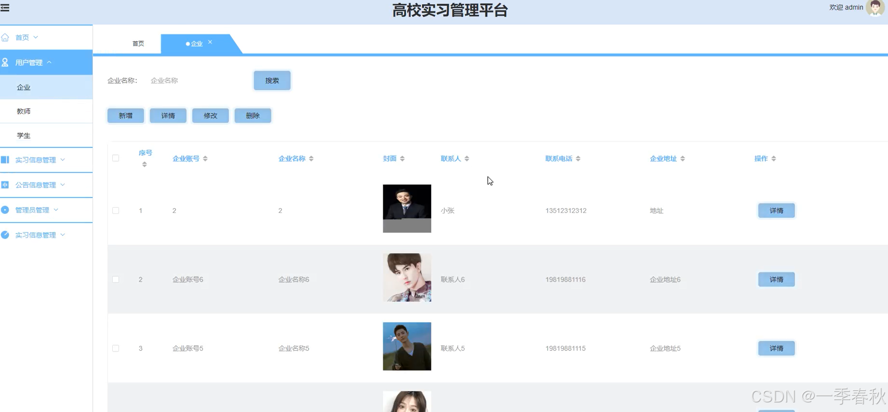This screenshot has width=888, height=412.
Task: Expand the 首页 sidebar chevron
Action: [x=36, y=37]
